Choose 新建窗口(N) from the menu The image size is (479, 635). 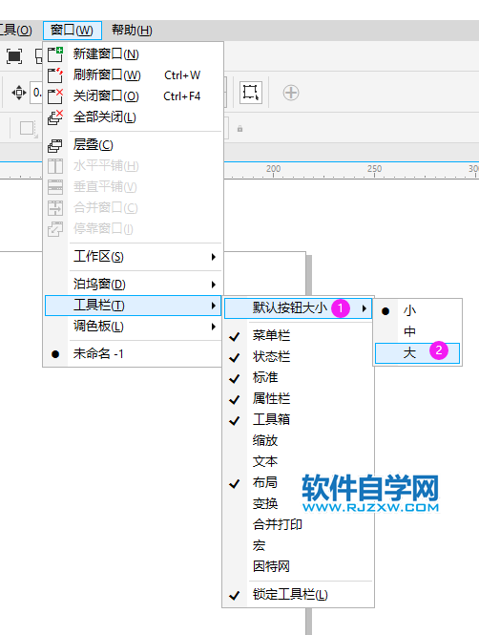point(133,54)
